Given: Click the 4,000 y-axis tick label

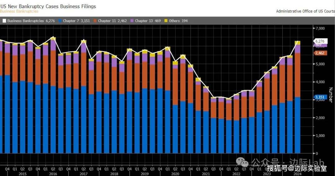Looking at the screenshot, I should (320, 82).
